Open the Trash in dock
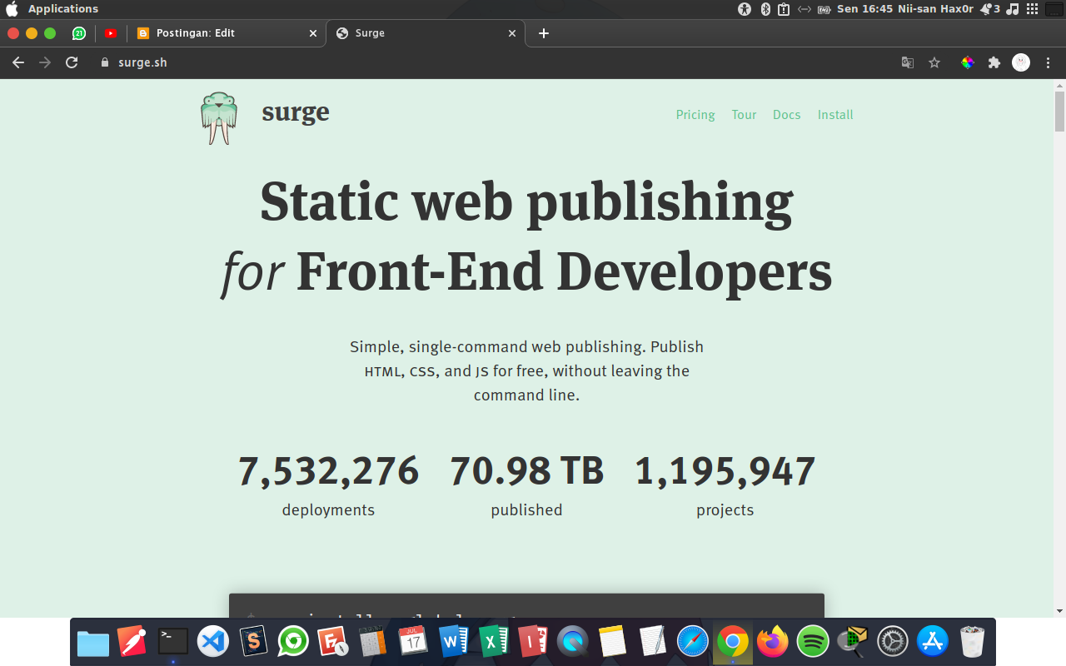1066x666 pixels. pyautogui.click(x=972, y=642)
